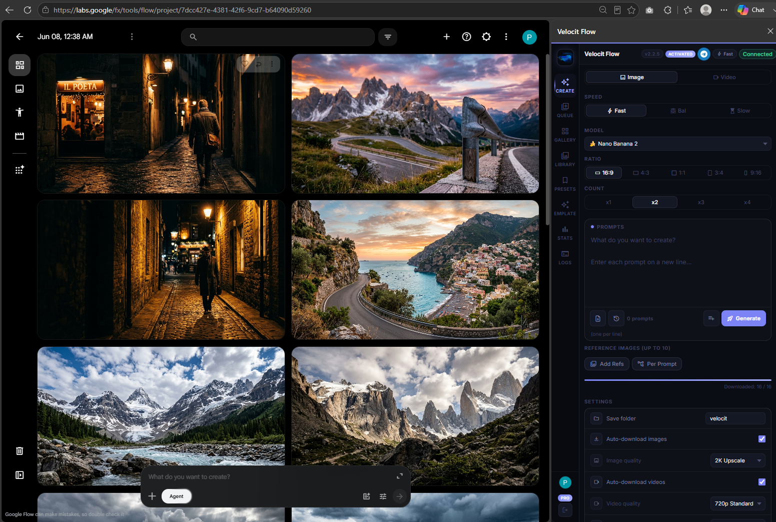The width and height of the screenshot is (776, 522).
Task: Click the prompt list icon beside Generate
Action: [711, 318]
